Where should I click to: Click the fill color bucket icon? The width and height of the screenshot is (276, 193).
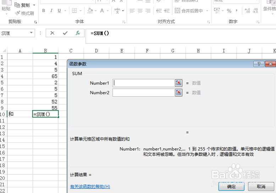tap(90, 11)
